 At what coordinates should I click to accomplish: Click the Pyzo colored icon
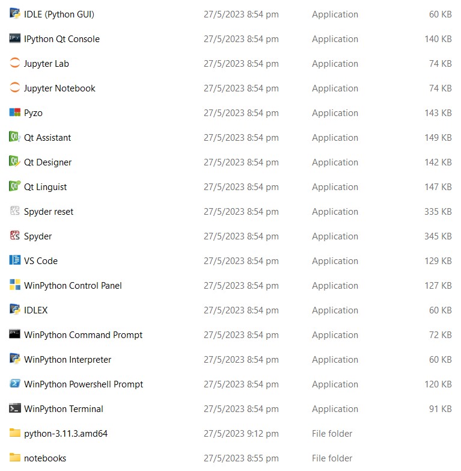tap(14, 112)
